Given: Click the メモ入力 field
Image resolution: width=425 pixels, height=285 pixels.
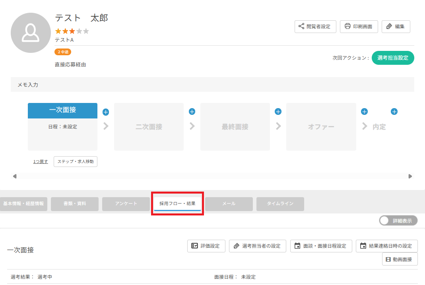Looking at the screenshot, I should coord(212,85).
